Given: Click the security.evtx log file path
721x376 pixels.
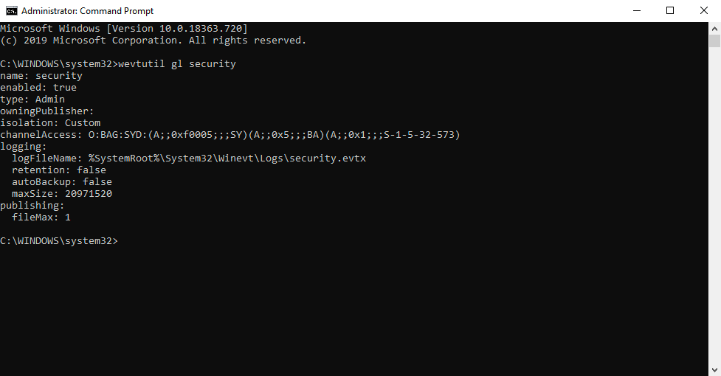Looking at the screenshot, I should click(x=226, y=159).
